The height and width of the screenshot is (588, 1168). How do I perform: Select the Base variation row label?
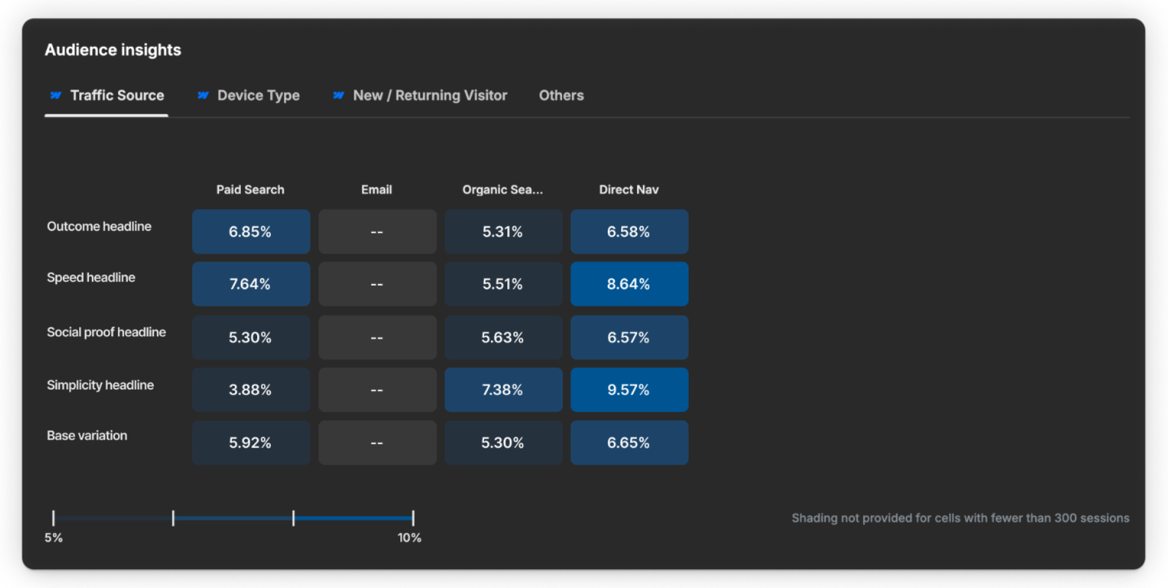point(87,435)
